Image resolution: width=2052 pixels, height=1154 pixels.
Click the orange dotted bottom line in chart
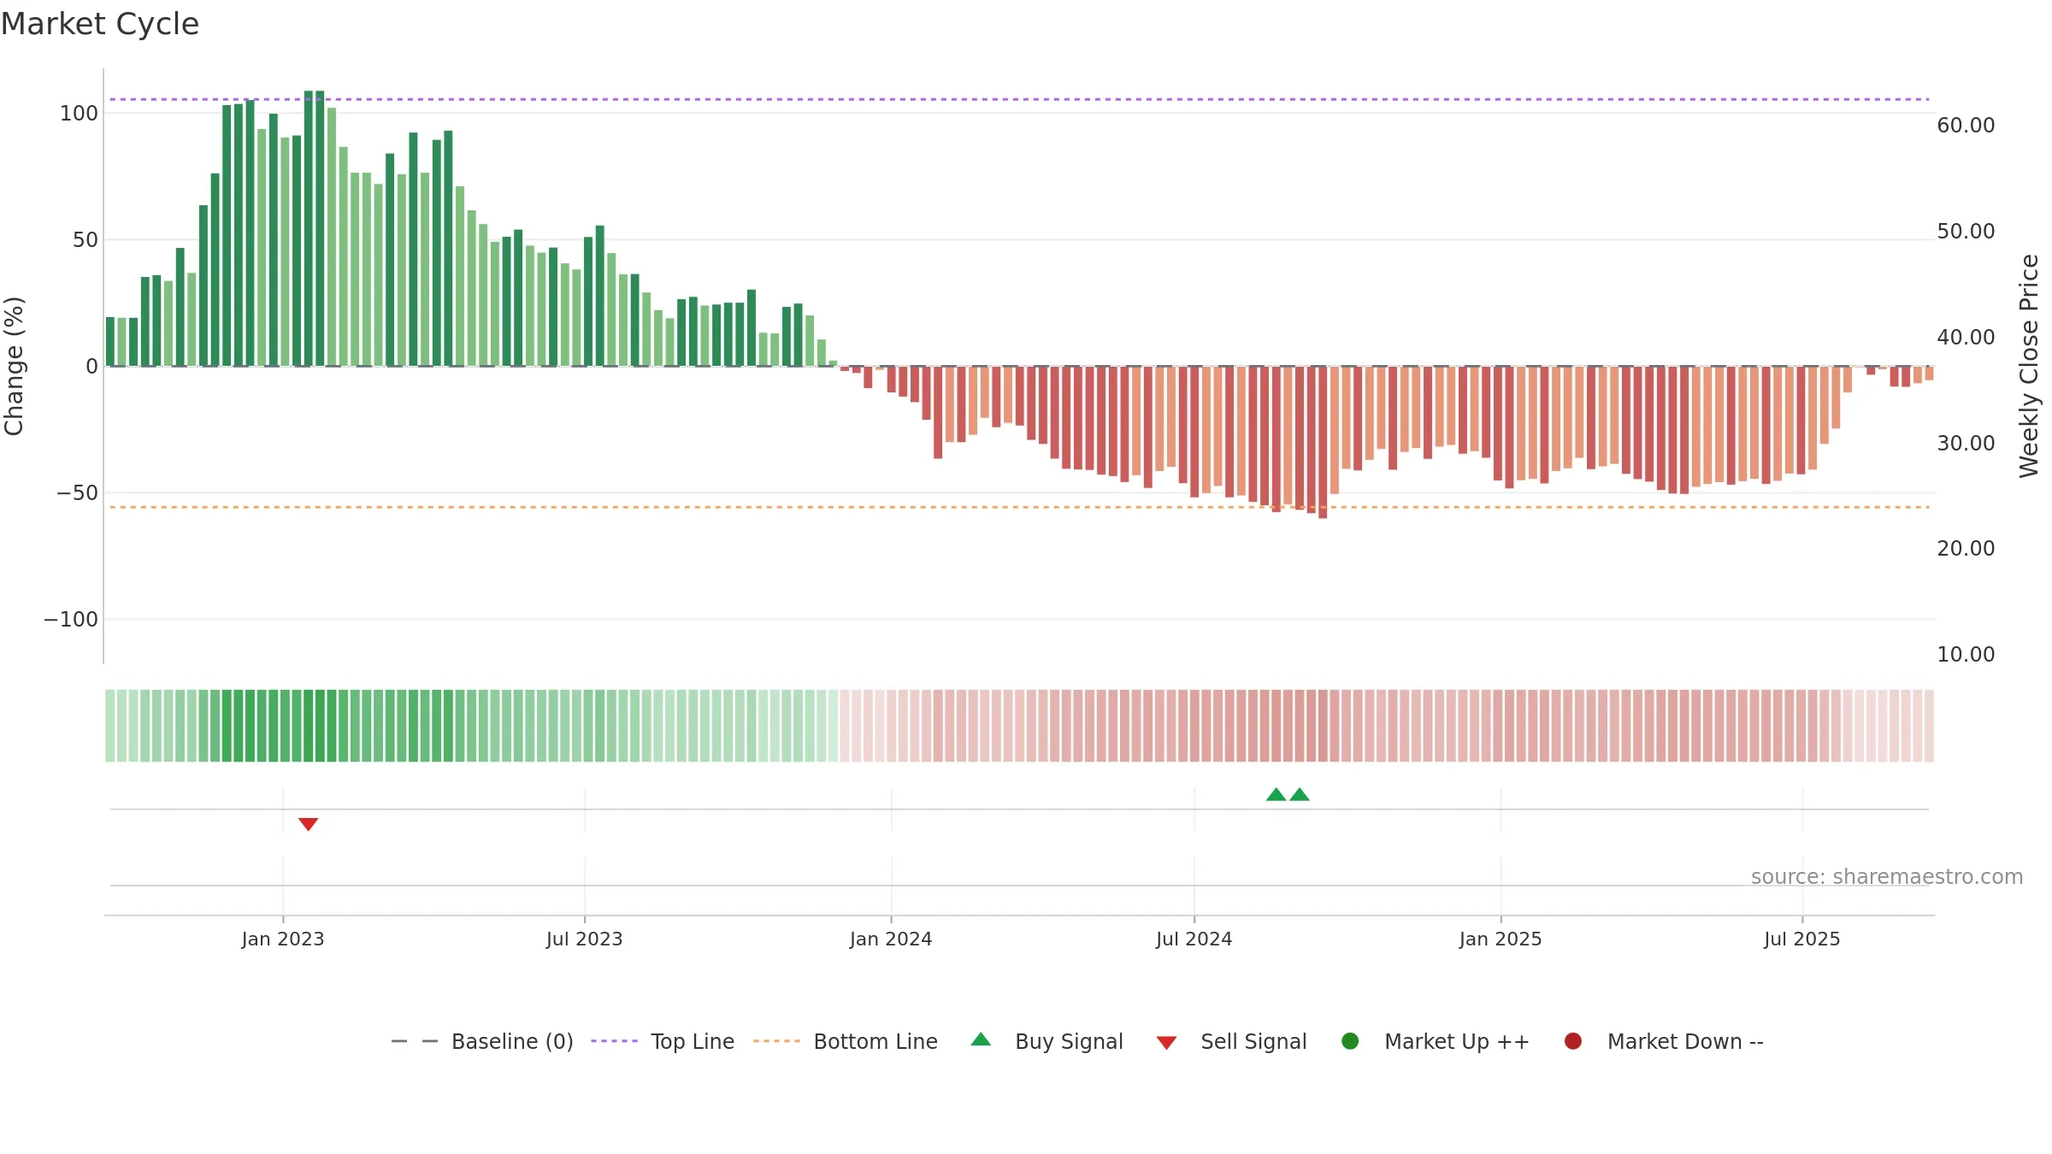coord(1019,507)
